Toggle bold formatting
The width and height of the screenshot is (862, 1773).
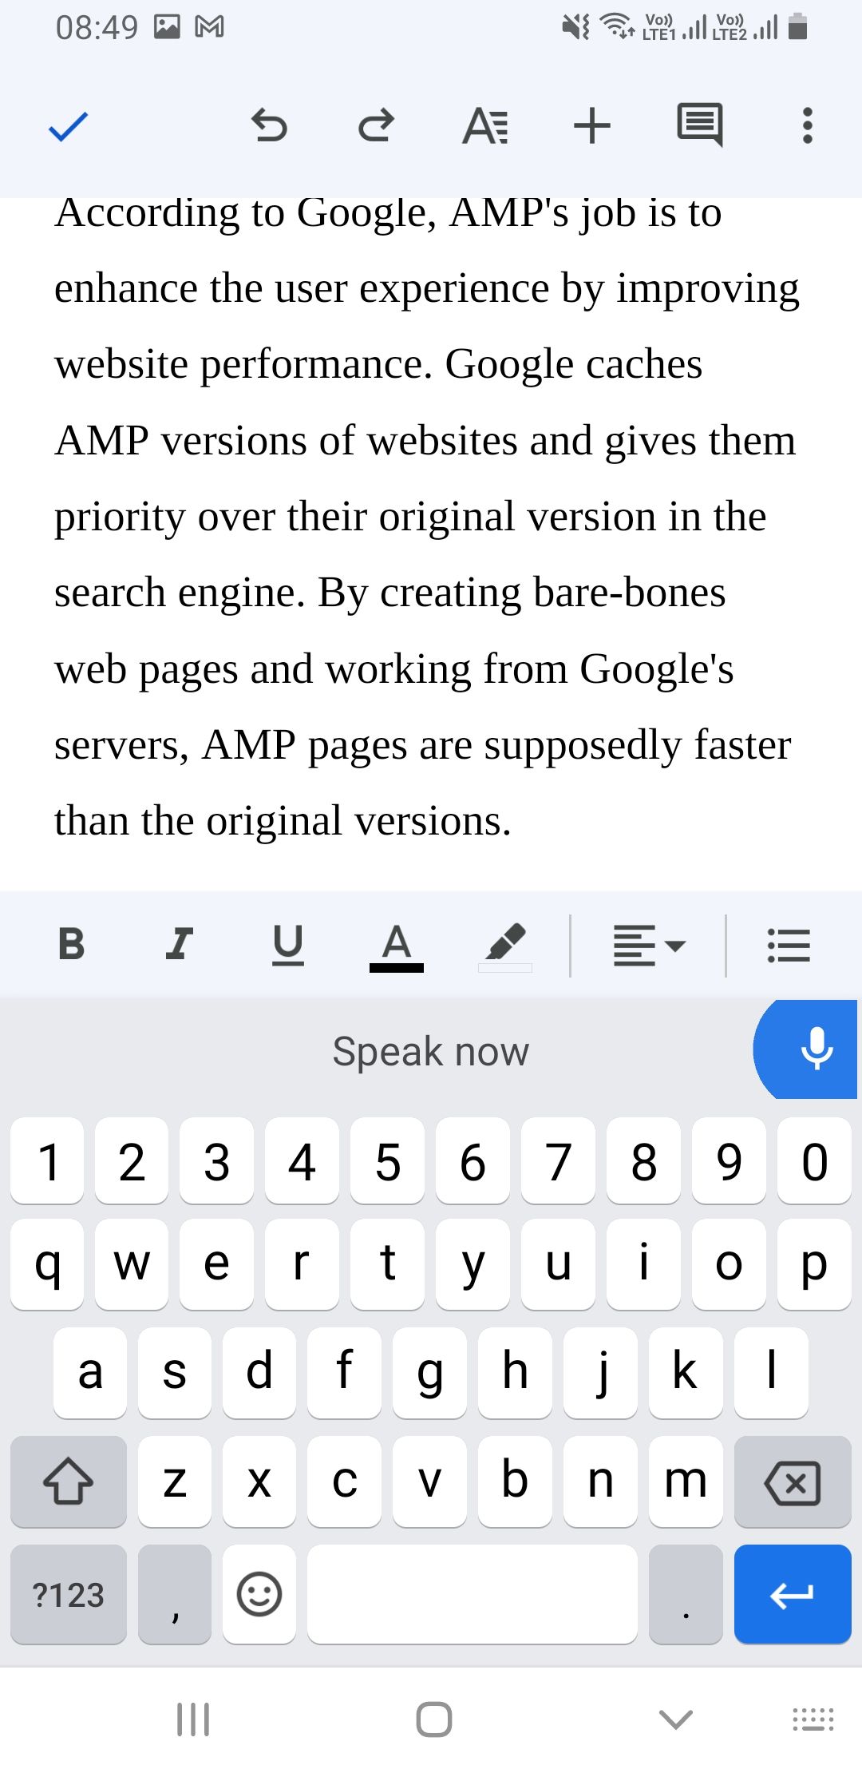pos(71,943)
